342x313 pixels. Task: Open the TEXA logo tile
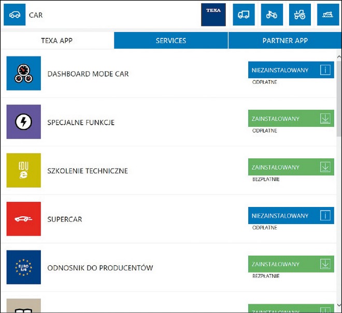213,15
